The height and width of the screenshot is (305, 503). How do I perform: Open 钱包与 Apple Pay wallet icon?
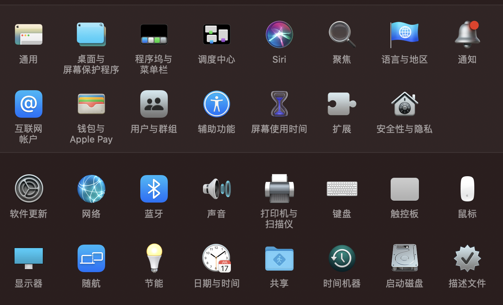[91, 104]
